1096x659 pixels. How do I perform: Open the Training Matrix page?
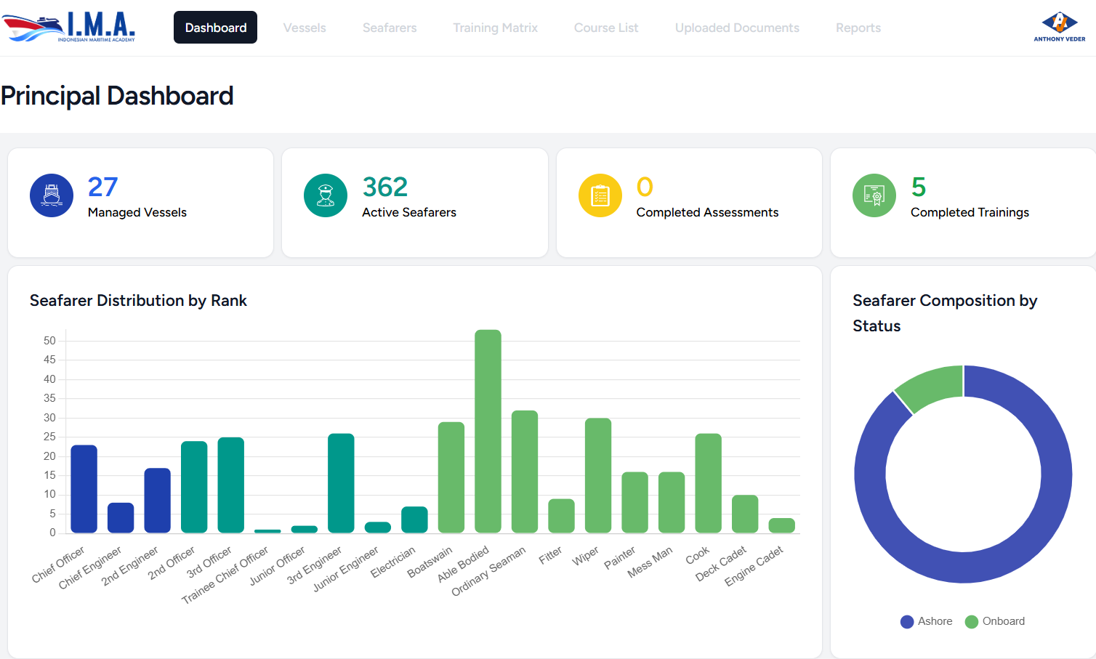(495, 28)
